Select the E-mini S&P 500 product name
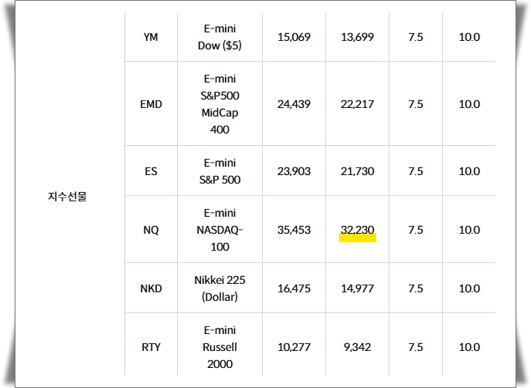The height and width of the screenshot is (388, 531). click(220, 171)
